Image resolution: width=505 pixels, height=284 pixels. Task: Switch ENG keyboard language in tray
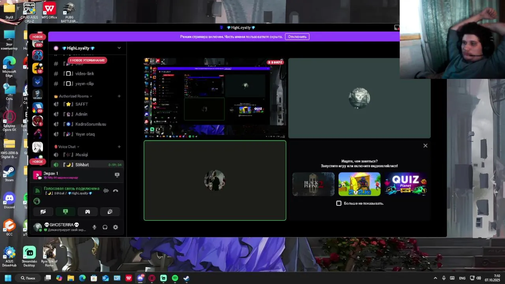pos(462,278)
